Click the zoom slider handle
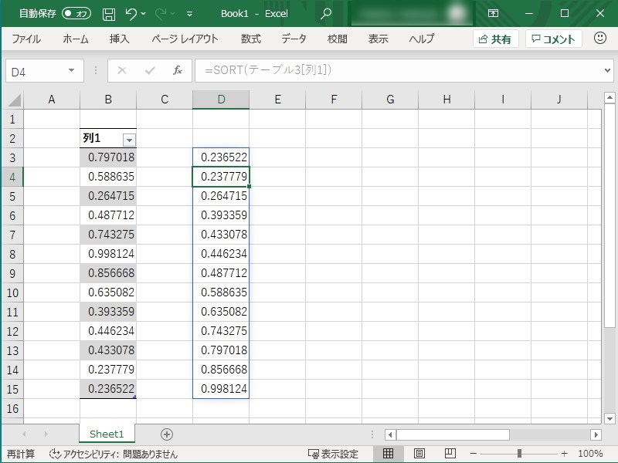Screen dimensions: 618x463 [x=519, y=454]
